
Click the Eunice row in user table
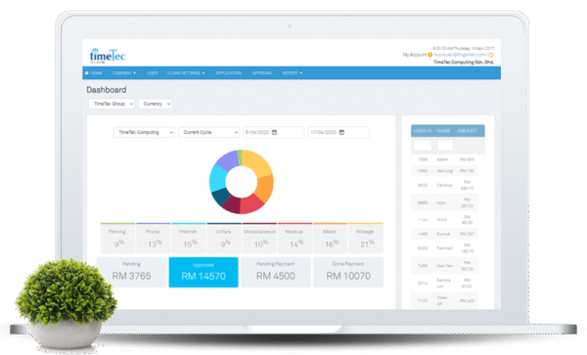(445, 234)
